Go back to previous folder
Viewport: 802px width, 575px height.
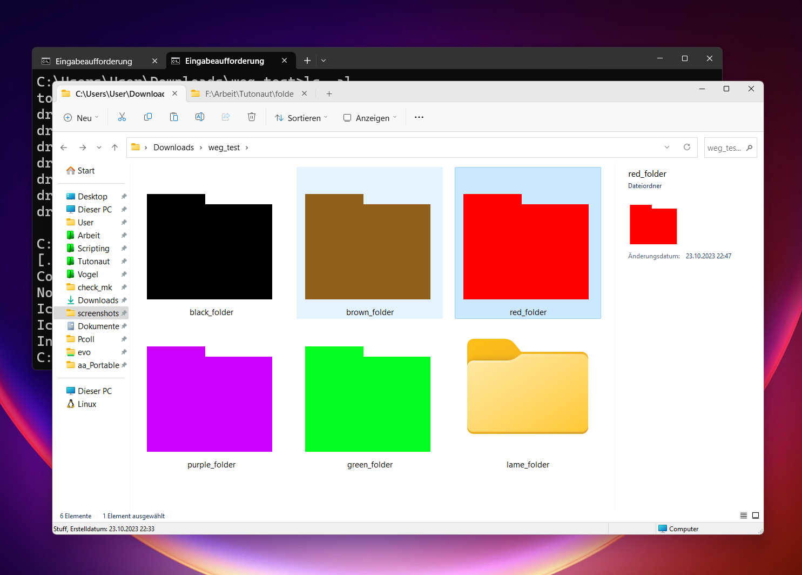pyautogui.click(x=64, y=147)
